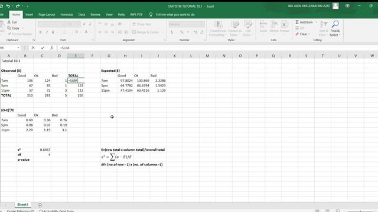Screen dimensions: 378x212
Task: Click the AutoSum sigma button
Action: [304, 22]
